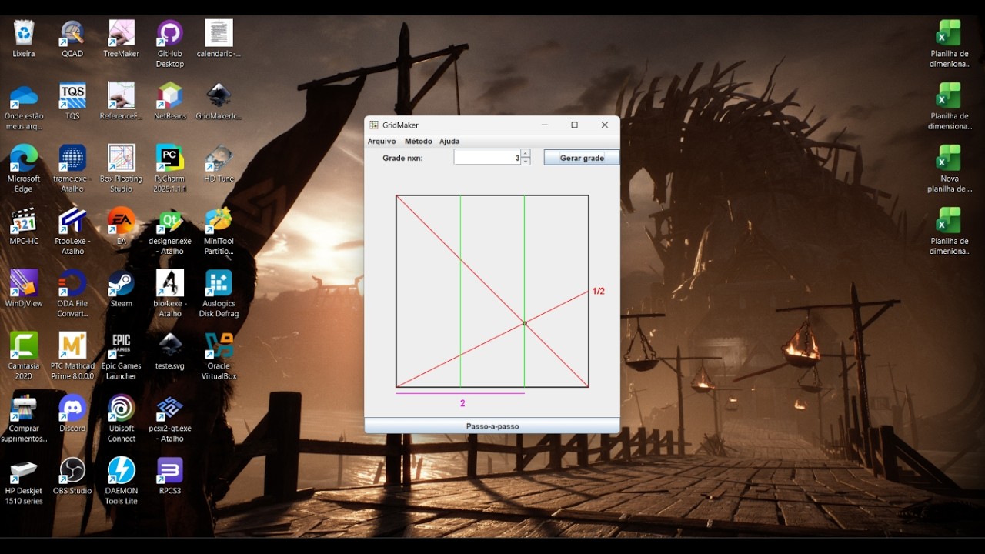Select the OBS Studio desktop icon
985x554 pixels.
pos(72,476)
